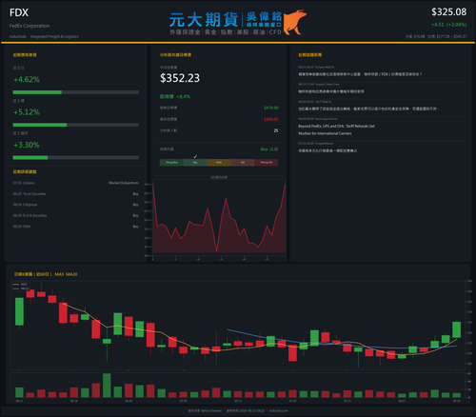The height and width of the screenshot is (417, 476).
Task: Click the Citizens Market Outperform rating row
Action: 76,183
